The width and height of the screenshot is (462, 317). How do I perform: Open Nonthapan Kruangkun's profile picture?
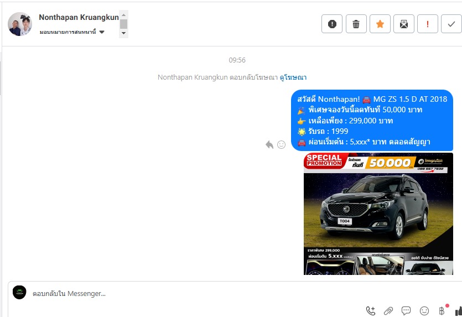point(20,24)
